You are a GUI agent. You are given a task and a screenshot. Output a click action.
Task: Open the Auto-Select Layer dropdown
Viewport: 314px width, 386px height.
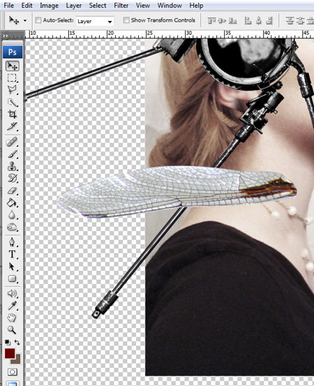95,21
